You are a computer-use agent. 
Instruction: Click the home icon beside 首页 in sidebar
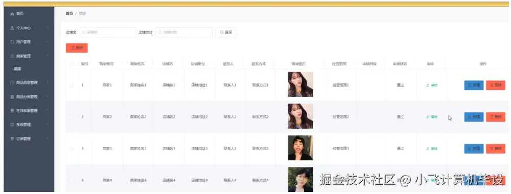(12, 14)
